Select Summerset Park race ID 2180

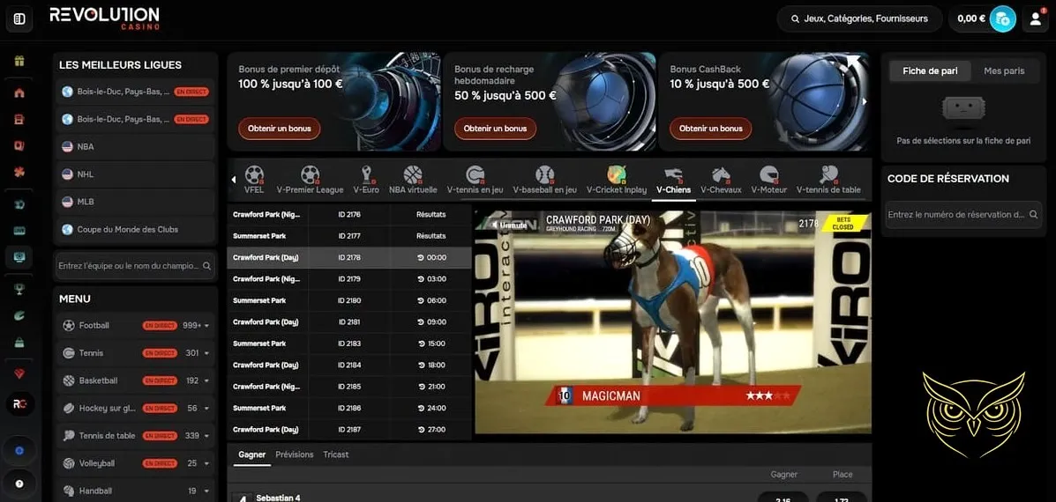pos(348,300)
